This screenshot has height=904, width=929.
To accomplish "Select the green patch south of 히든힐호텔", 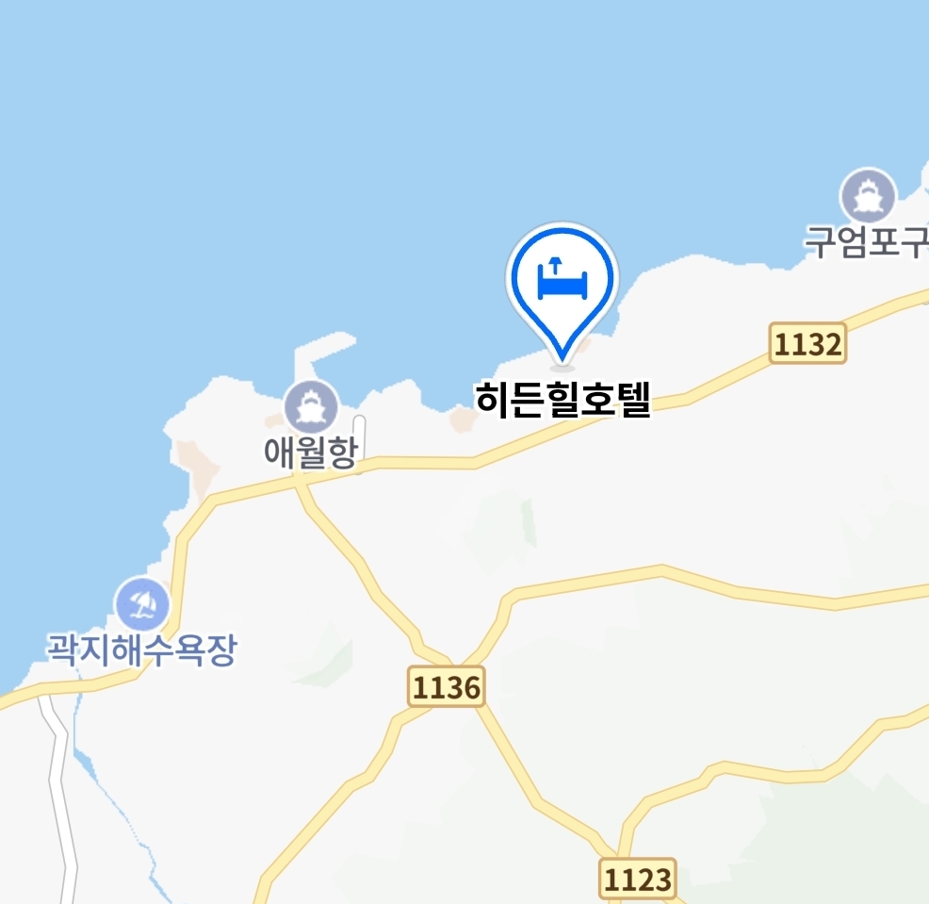I will pyautogui.click(x=530, y=522).
